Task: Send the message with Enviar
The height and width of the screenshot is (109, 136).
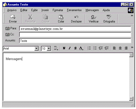Action: 13,19
